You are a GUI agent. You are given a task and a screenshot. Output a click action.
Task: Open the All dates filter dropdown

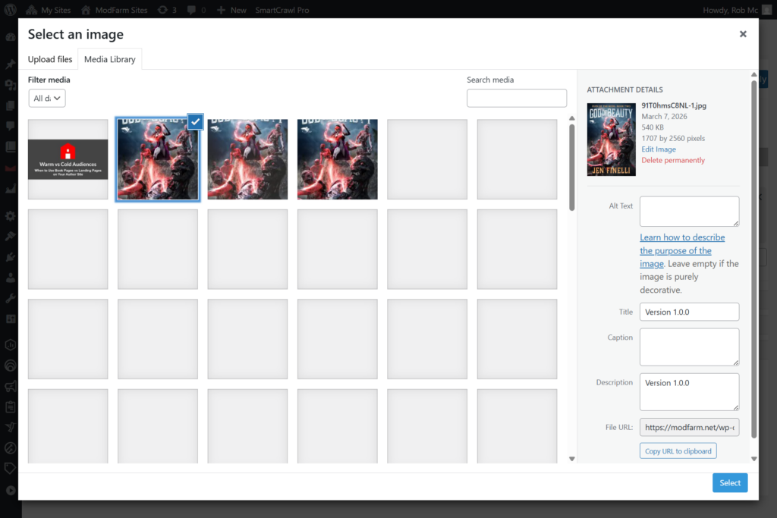pos(47,98)
